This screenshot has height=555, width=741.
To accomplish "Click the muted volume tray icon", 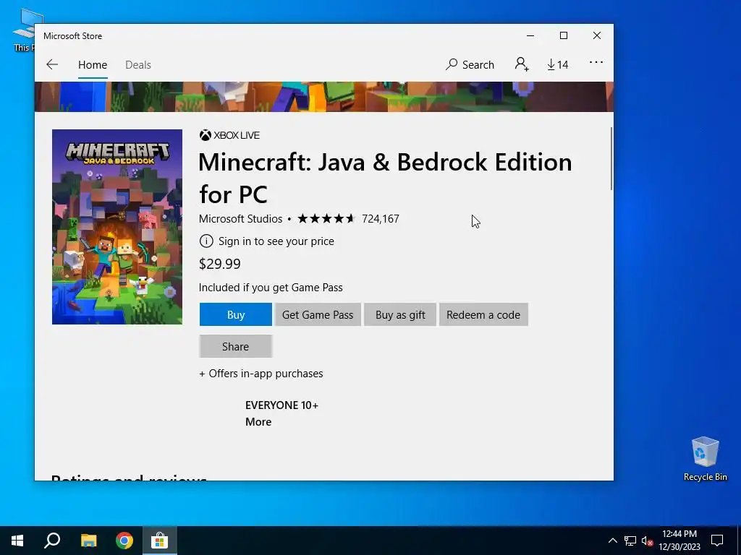I will (648, 541).
